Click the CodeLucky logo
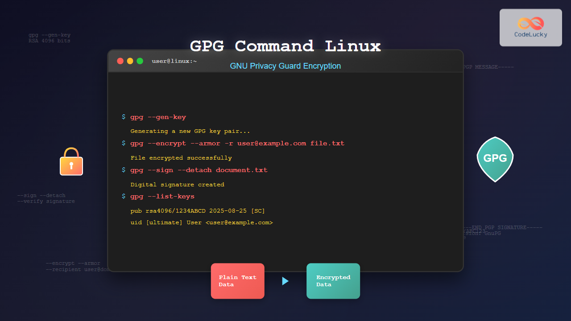This screenshot has width=571, height=321. (530, 28)
